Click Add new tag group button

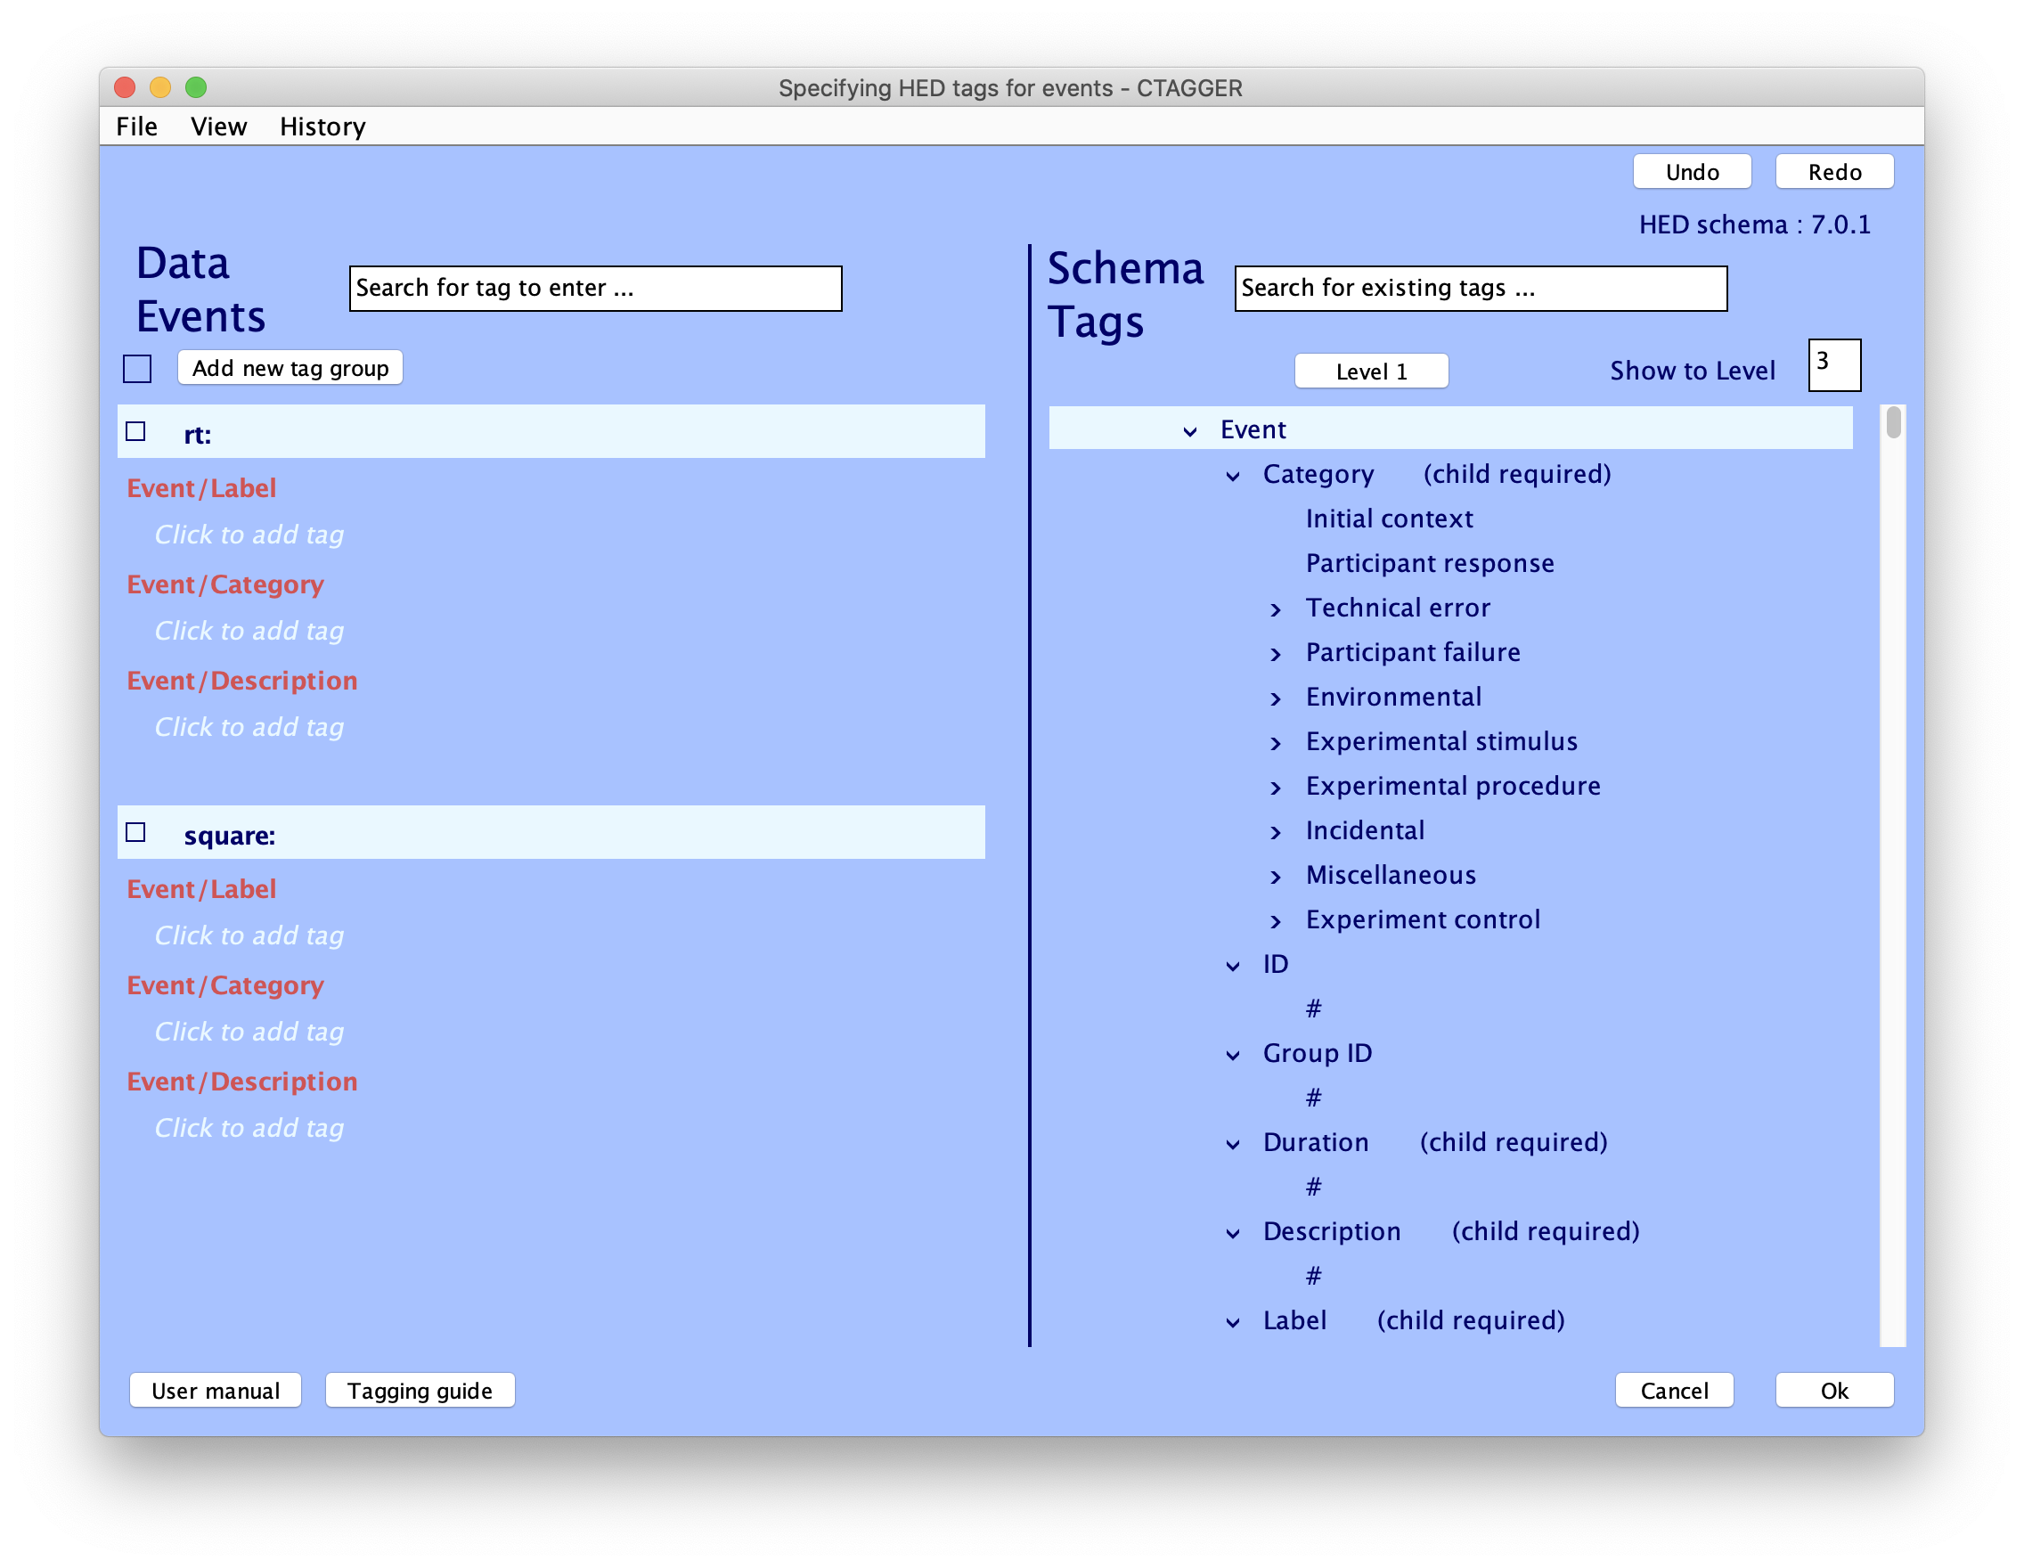click(x=290, y=368)
